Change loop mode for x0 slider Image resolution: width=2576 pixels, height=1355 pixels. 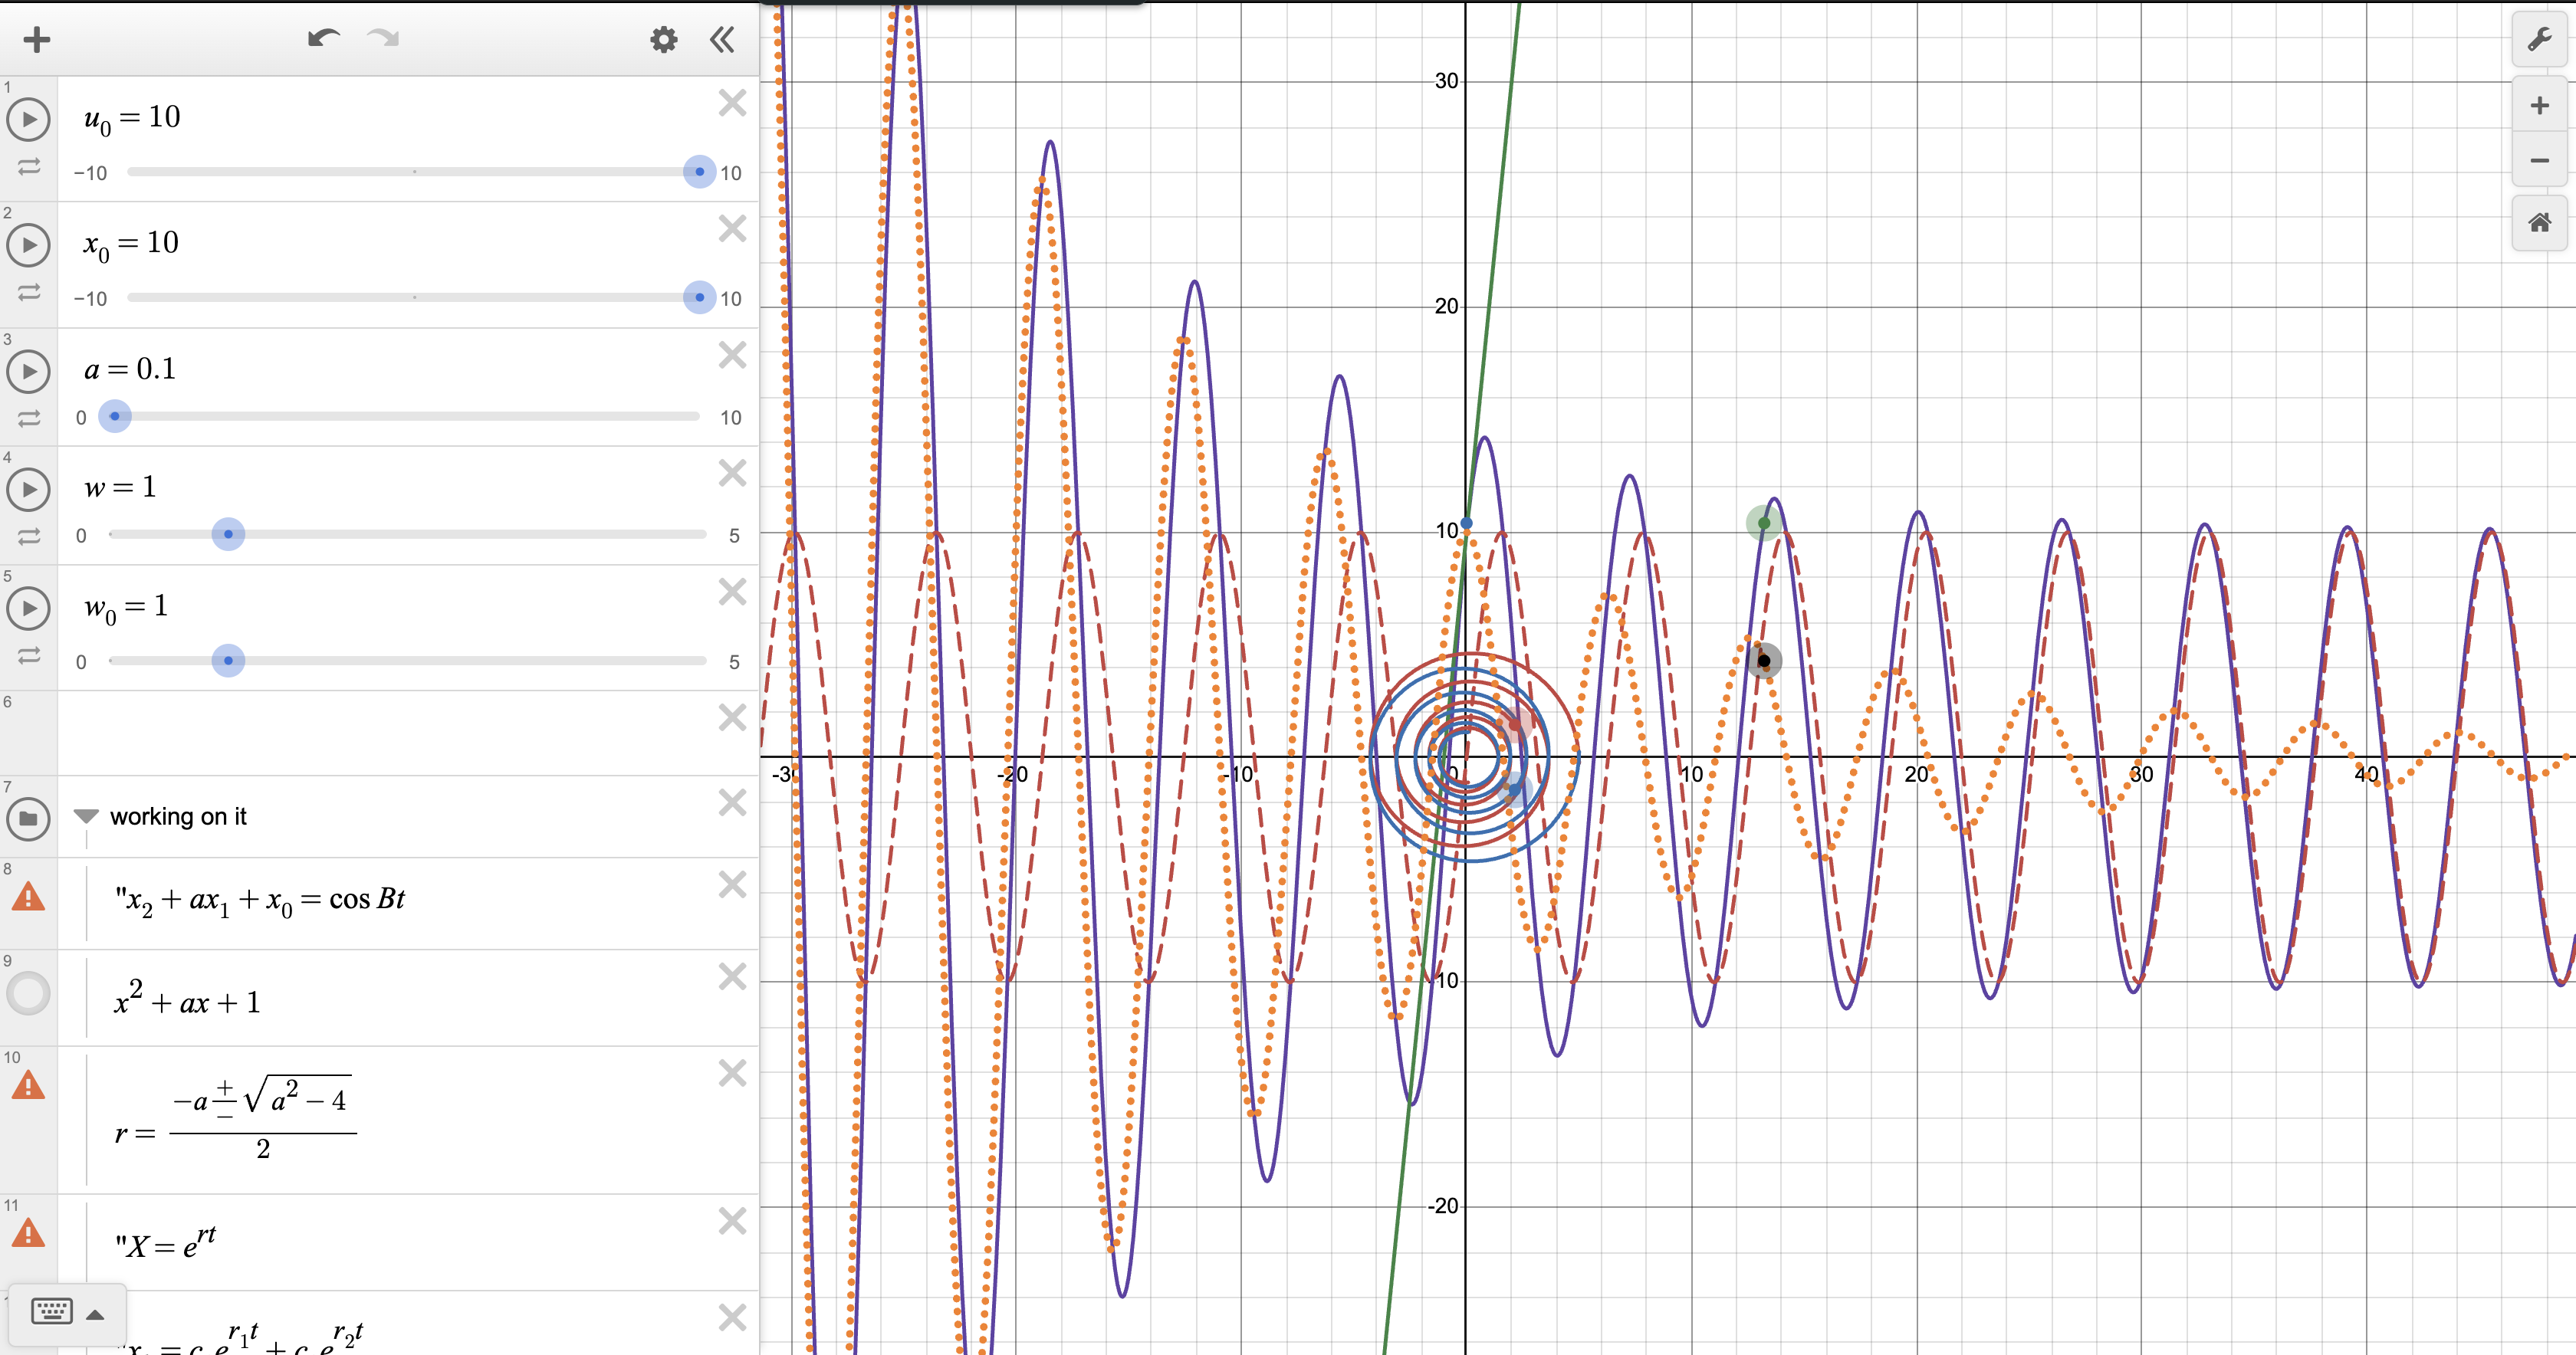[x=29, y=292]
